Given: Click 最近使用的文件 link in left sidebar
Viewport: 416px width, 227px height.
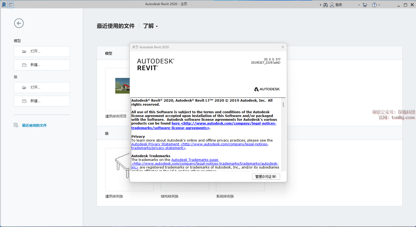Looking at the screenshot, I should point(34,125).
